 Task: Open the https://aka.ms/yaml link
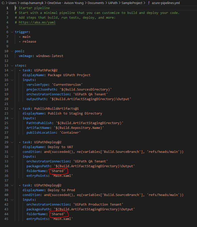coord(37,22)
